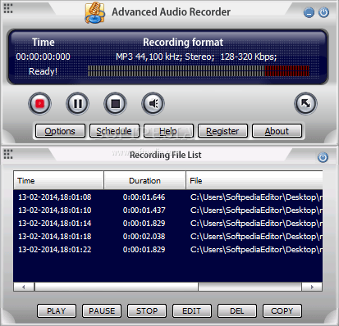Open the About dialog
339x326 pixels.
(277, 131)
